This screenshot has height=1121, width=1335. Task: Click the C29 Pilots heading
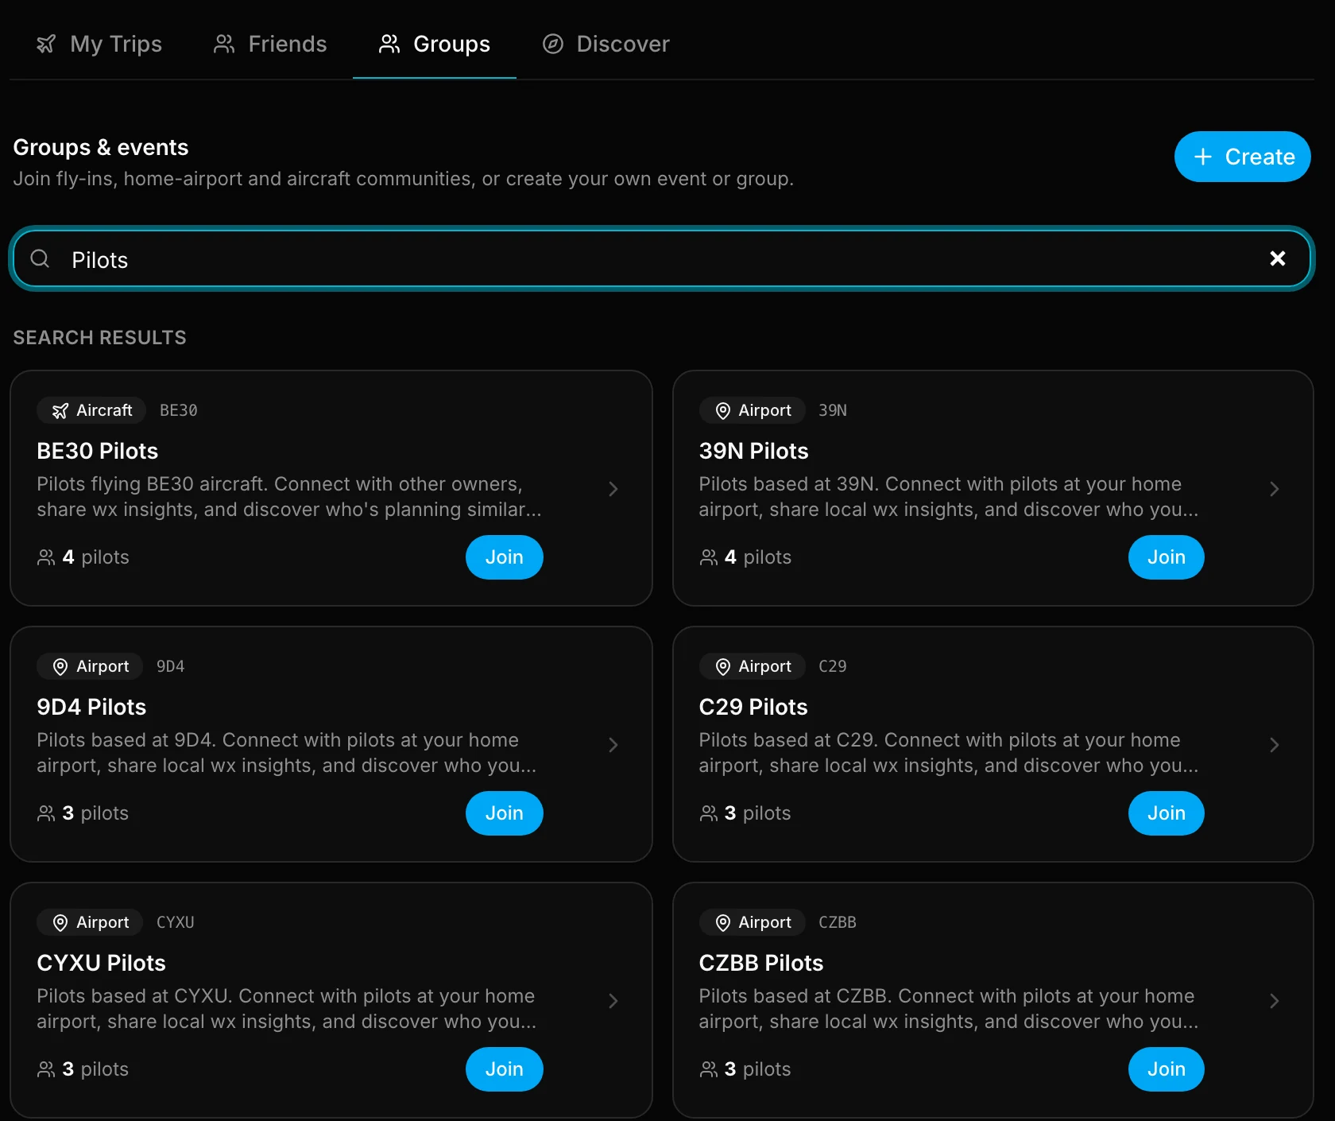[753, 707]
